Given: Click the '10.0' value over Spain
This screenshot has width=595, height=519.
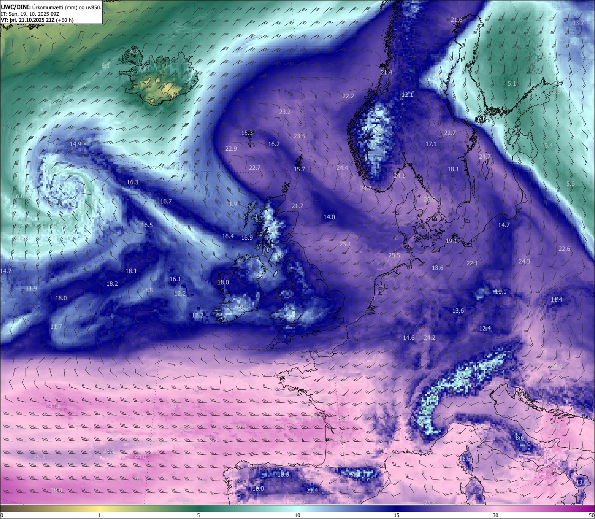Looking at the screenshot, I should click(258, 488).
